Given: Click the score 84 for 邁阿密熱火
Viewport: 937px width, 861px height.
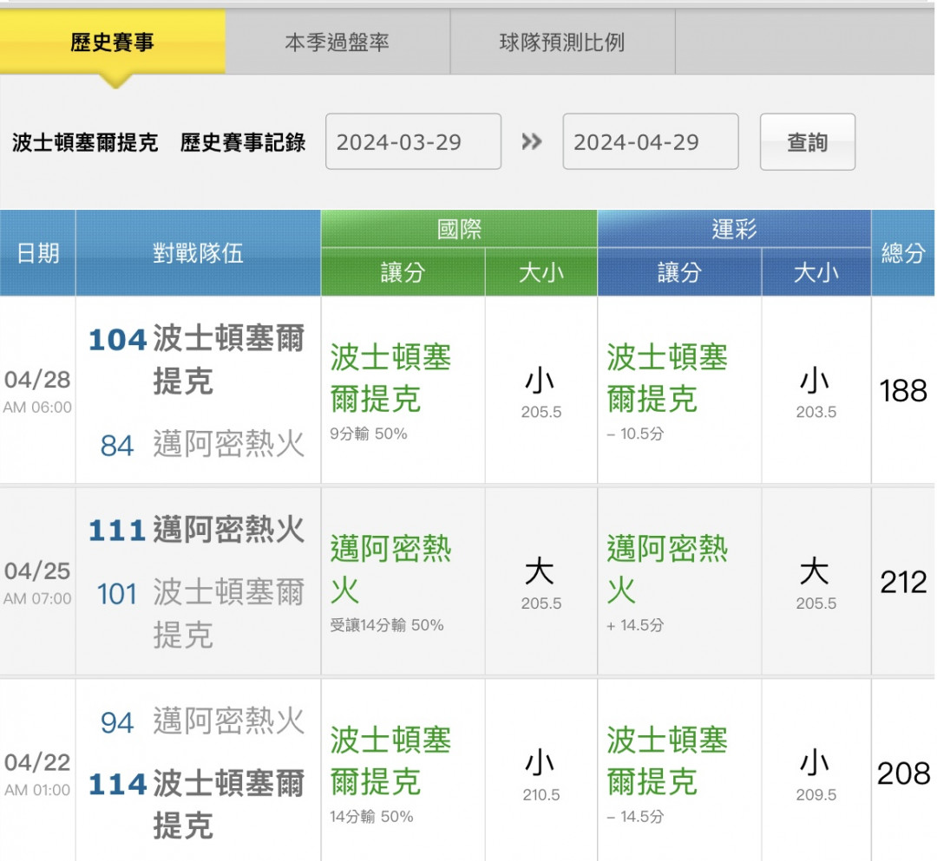Looking at the screenshot, I should [117, 446].
